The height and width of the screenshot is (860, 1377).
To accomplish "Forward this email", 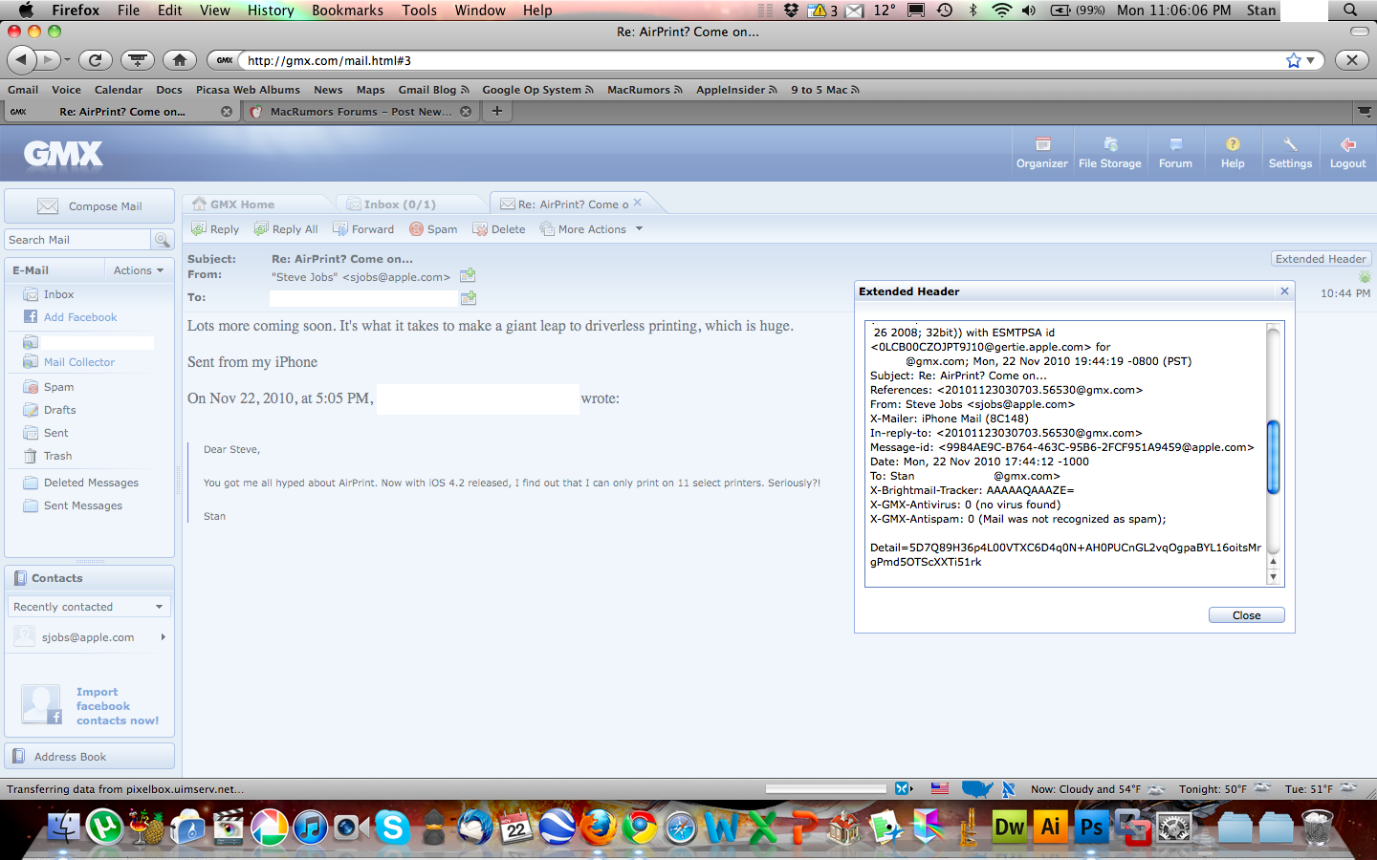I will coord(363,229).
